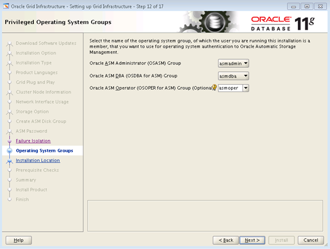Click the Create ASM Disk Group step
The width and height of the screenshot is (330, 249).
[x=41, y=121]
